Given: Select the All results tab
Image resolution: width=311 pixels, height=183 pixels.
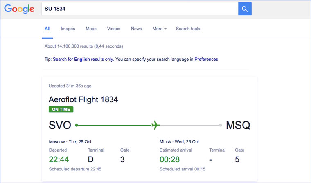Looking at the screenshot, I should point(47,29).
